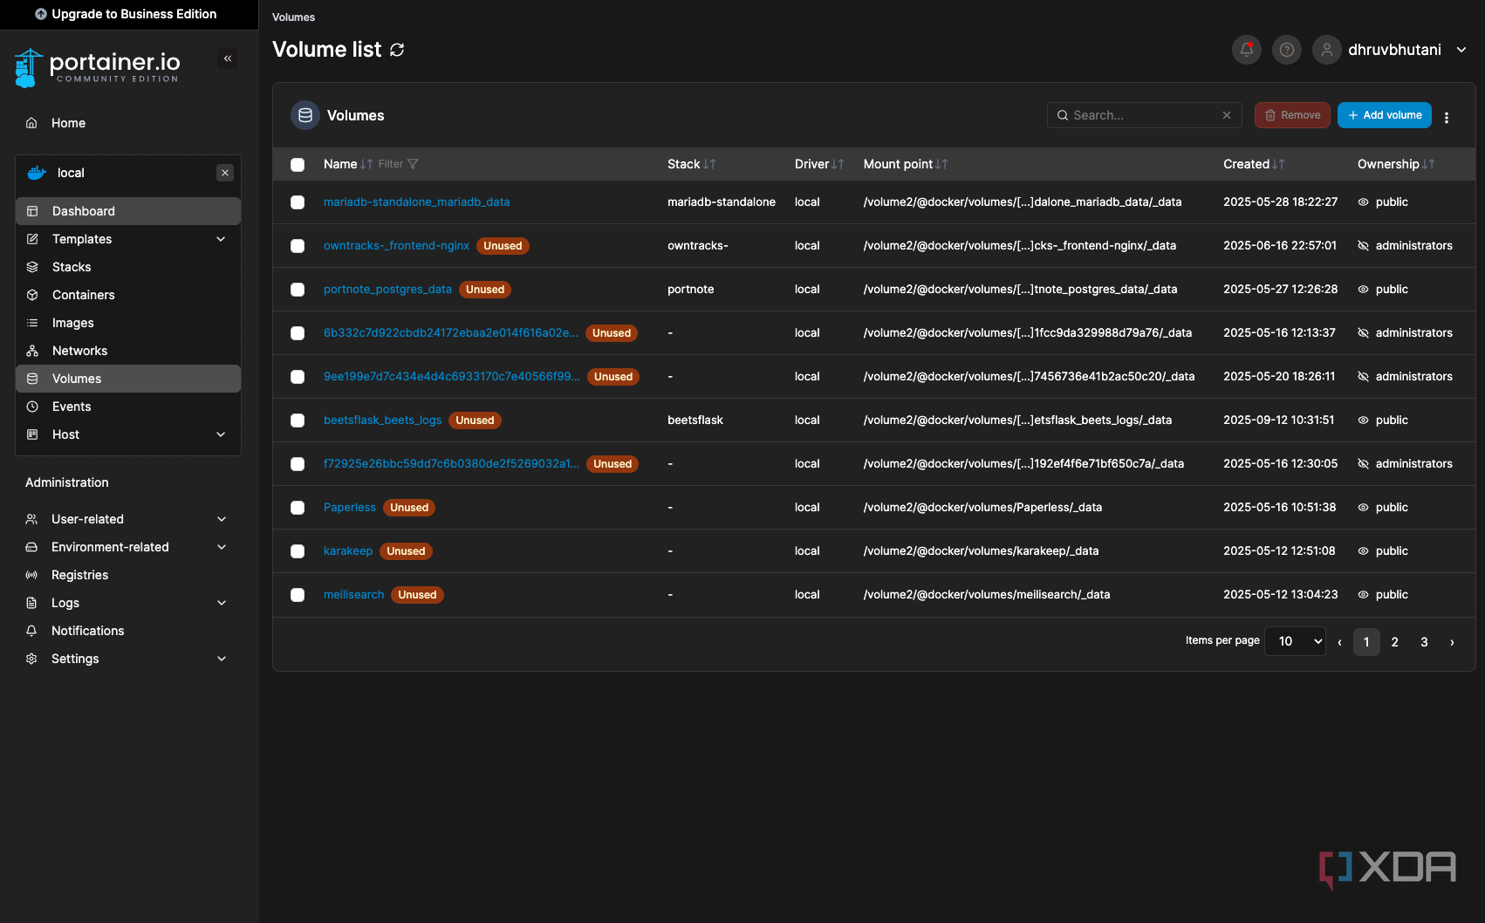Image resolution: width=1485 pixels, height=923 pixels.
Task: Open the notifications bell icon
Action: point(1246,50)
